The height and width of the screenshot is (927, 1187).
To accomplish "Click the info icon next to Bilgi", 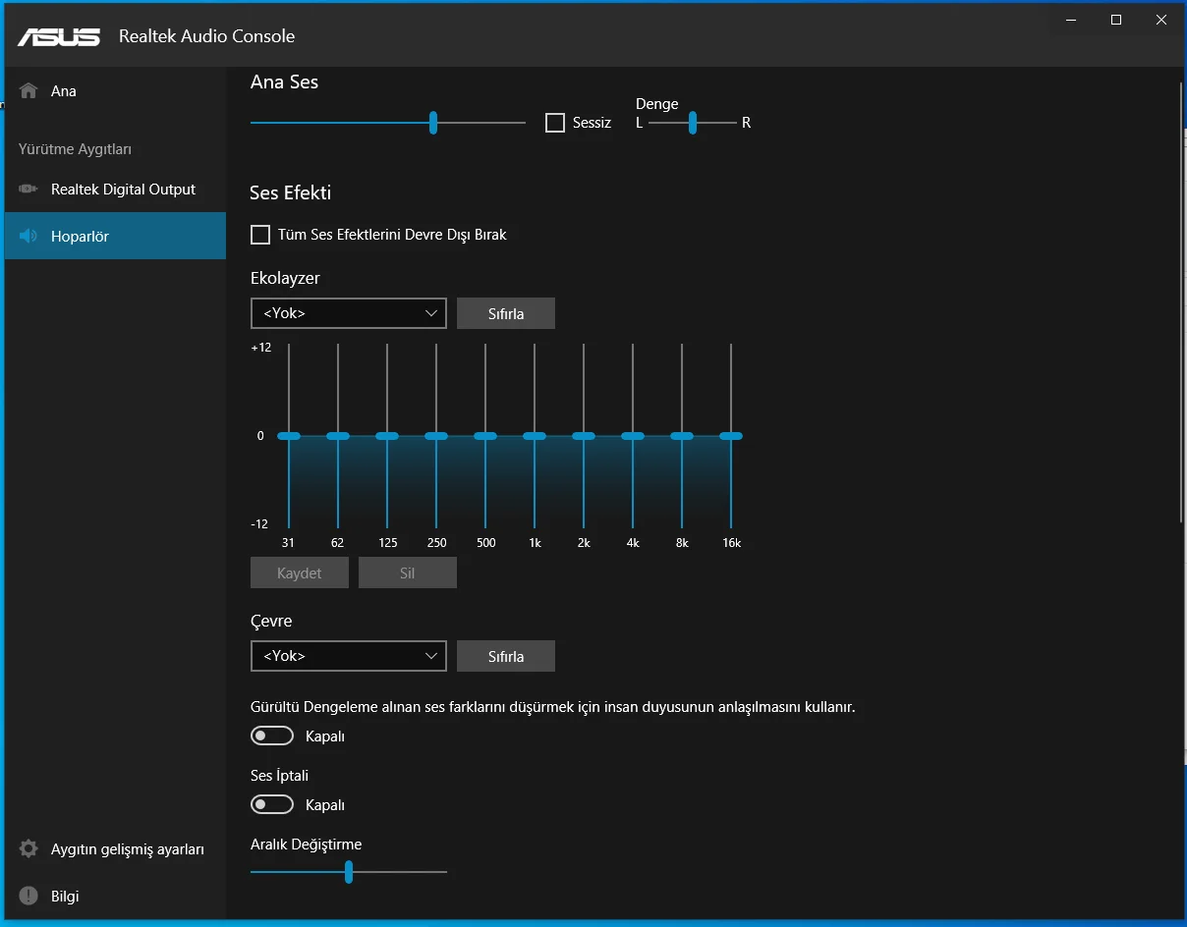I will click(x=27, y=896).
